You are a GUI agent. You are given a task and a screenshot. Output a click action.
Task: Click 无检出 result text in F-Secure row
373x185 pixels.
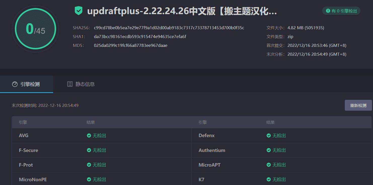tap(99, 150)
